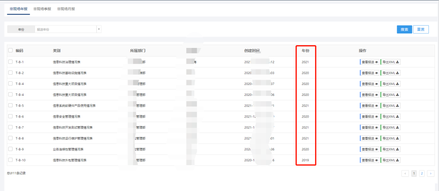Open 查看报送 for row T-B-8
Image resolution: width=439 pixels, height=191 pixels.
point(369,138)
